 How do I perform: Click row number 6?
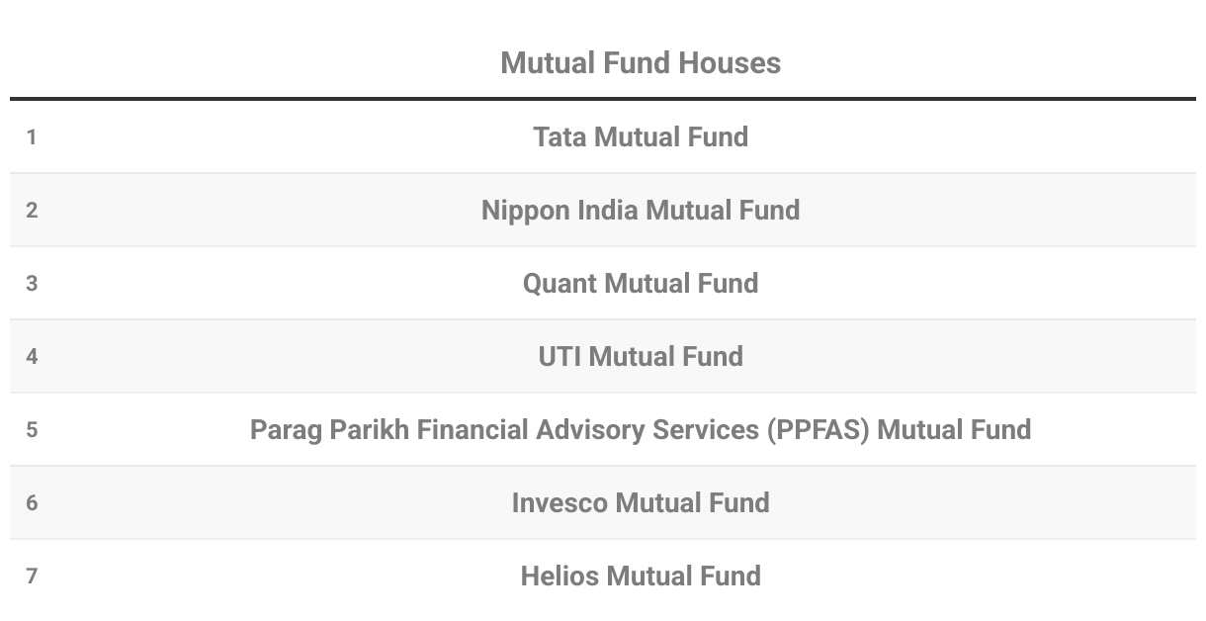pyautogui.click(x=32, y=503)
